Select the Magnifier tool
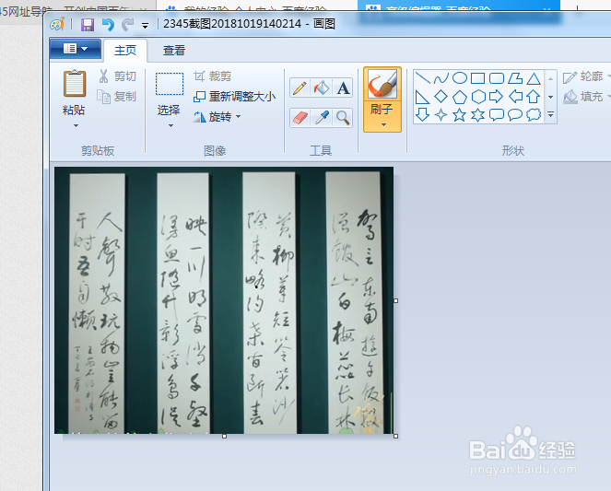Image resolution: width=611 pixels, height=491 pixels. [343, 117]
